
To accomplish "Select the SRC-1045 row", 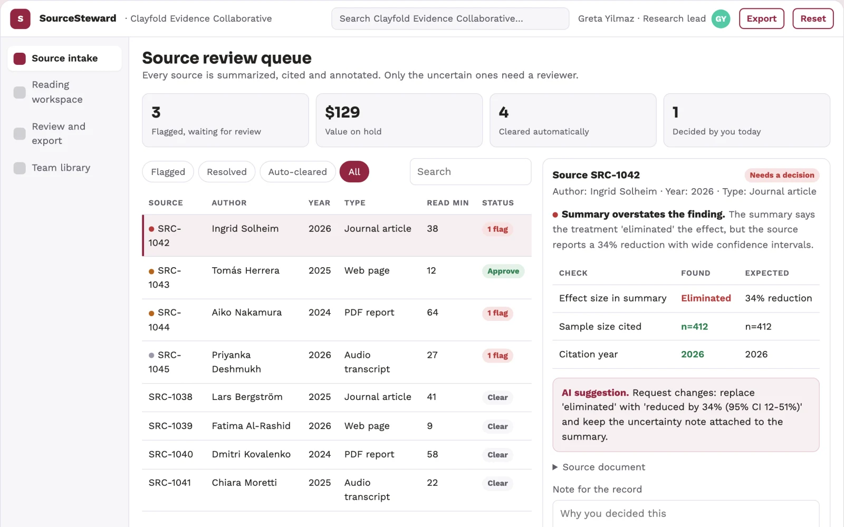I will [x=337, y=362].
